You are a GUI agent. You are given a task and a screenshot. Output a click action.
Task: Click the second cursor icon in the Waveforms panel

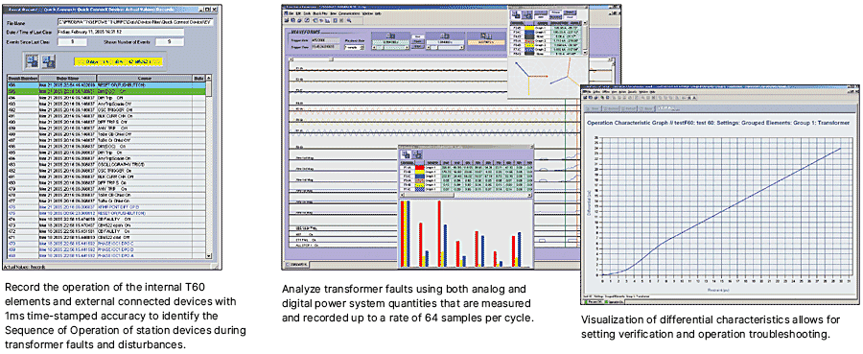coord(445,35)
